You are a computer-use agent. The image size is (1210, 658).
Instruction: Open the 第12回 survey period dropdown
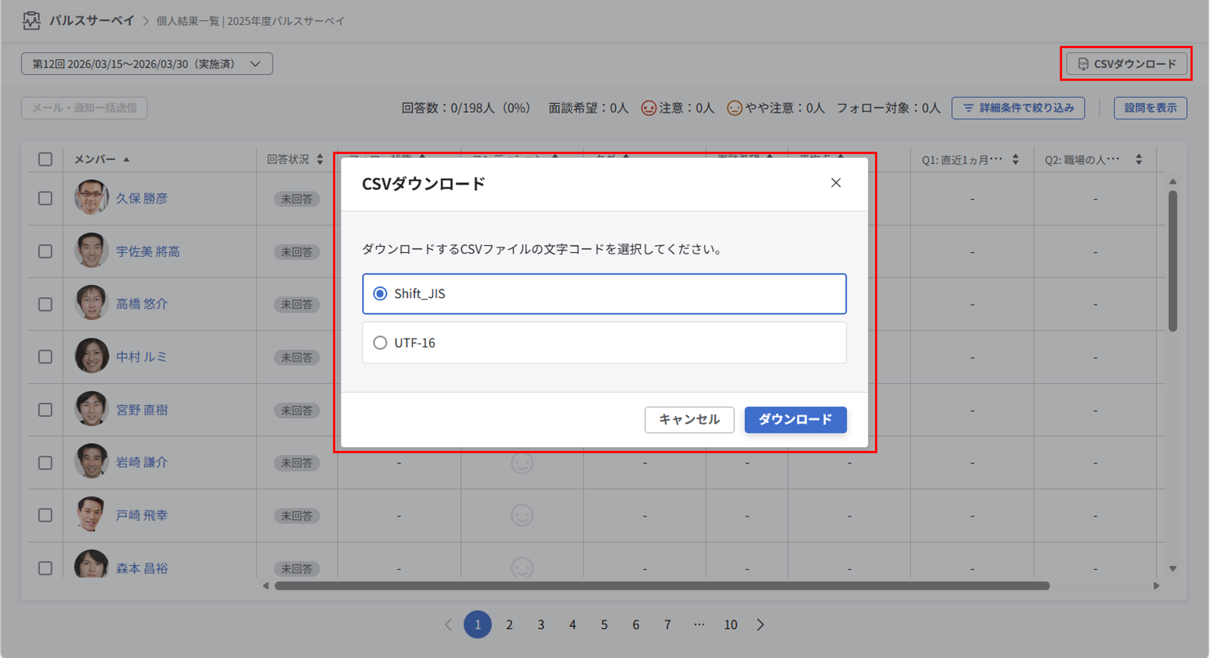pyautogui.click(x=147, y=64)
